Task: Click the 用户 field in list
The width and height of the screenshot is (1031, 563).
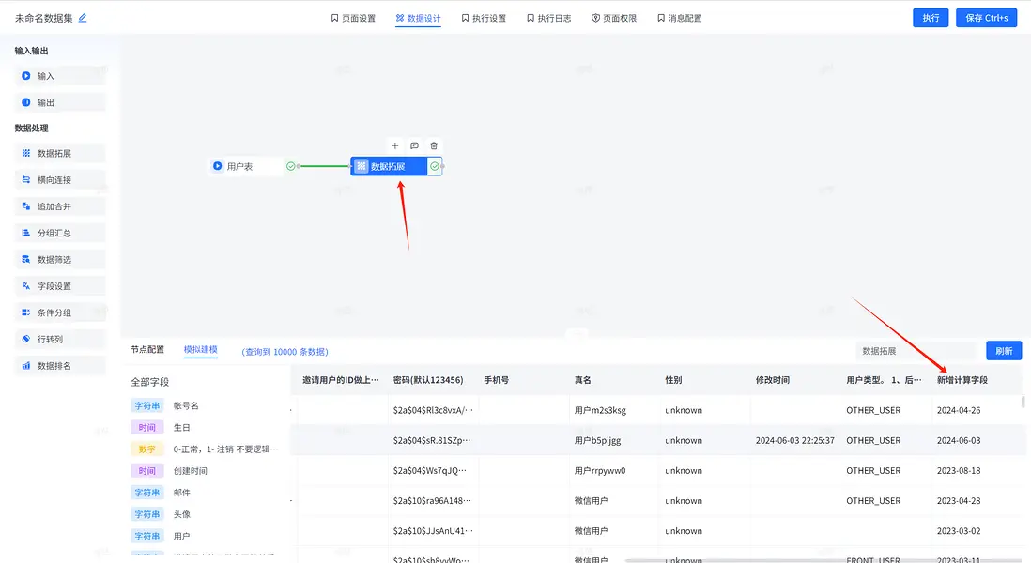Action: (x=181, y=536)
